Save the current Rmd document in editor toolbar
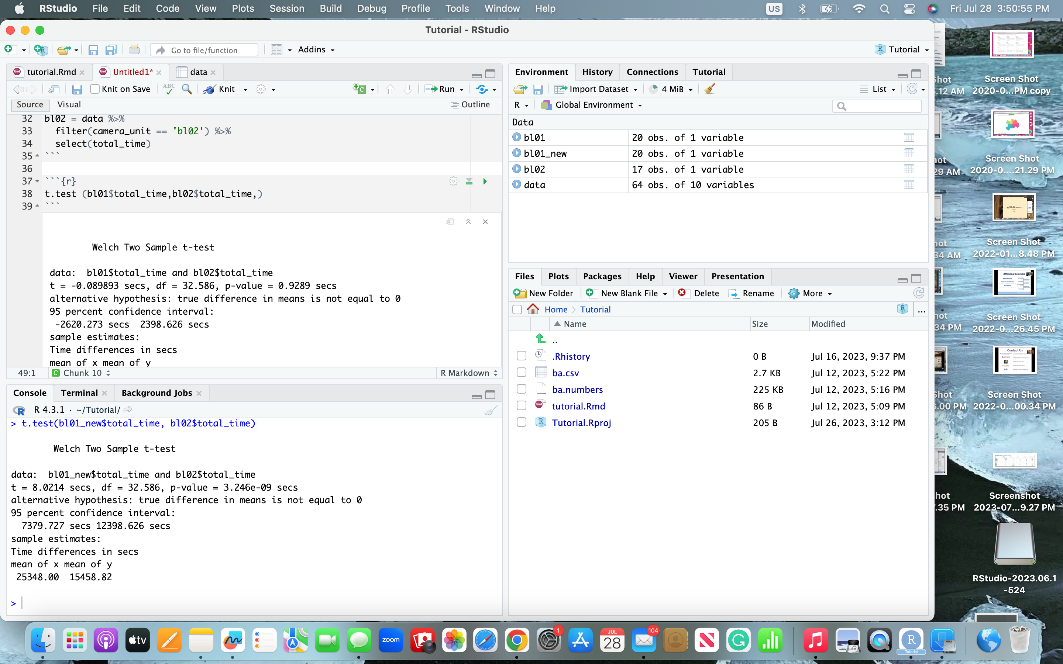Viewport: 1063px width, 664px height. [77, 89]
